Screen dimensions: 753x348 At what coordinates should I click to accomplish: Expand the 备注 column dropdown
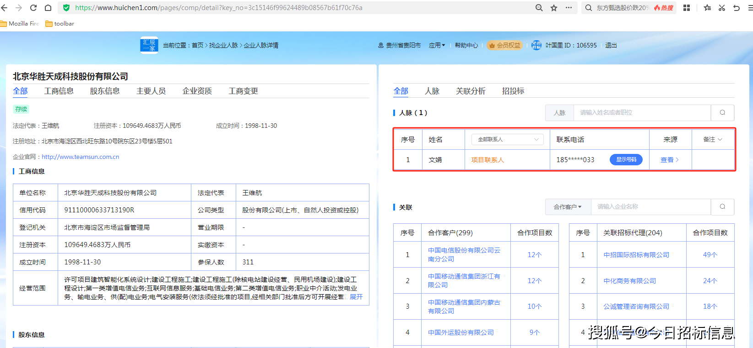(713, 139)
